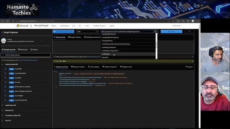Viewport: 230px width, 129px height.
Task: Open the Response headers tab
Action: point(78,67)
